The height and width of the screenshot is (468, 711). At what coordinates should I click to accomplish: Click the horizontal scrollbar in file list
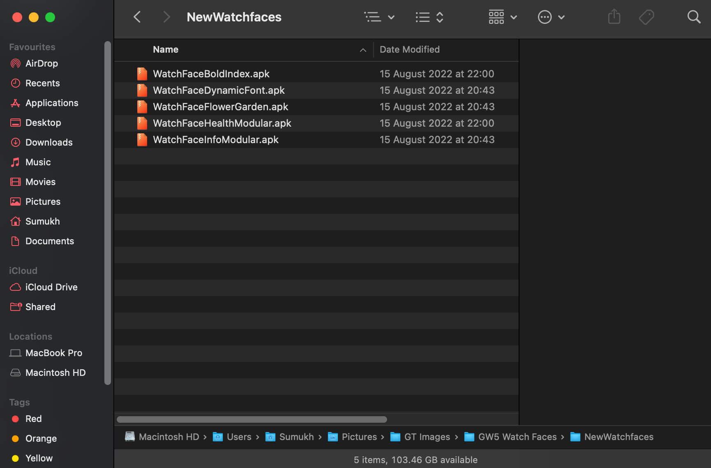click(252, 419)
